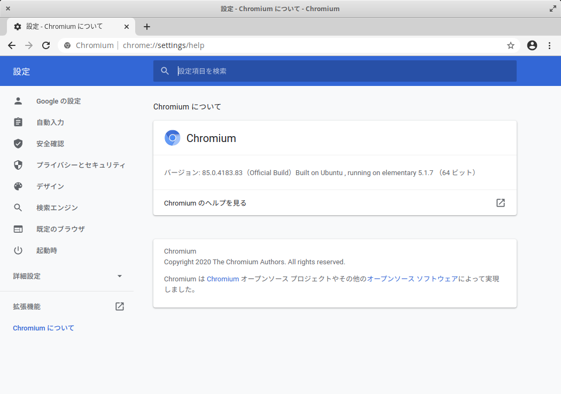Follow the blue Chromium project link
This screenshot has width=561, height=394.
tap(223, 279)
